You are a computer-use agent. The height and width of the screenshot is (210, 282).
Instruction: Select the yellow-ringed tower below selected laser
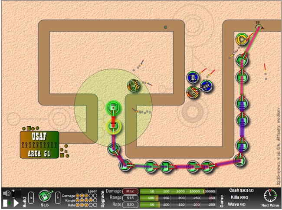113,127
